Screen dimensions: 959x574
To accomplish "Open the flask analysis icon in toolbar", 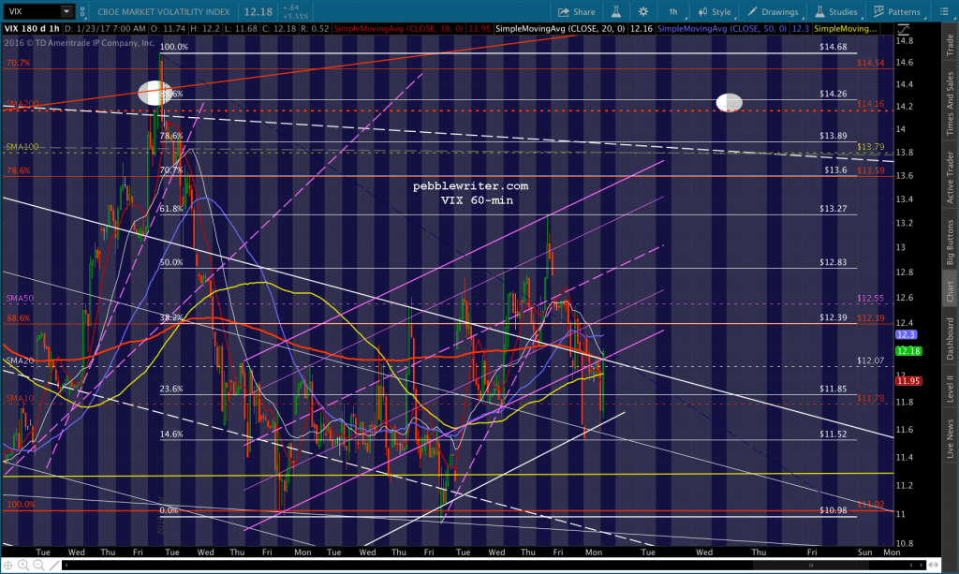I will (x=616, y=11).
